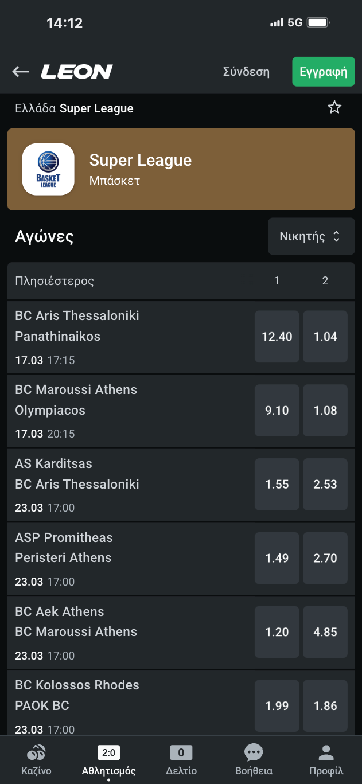Select odds 12.40 for Aris Thessaloniki
The width and height of the screenshot is (362, 784).
click(x=277, y=337)
